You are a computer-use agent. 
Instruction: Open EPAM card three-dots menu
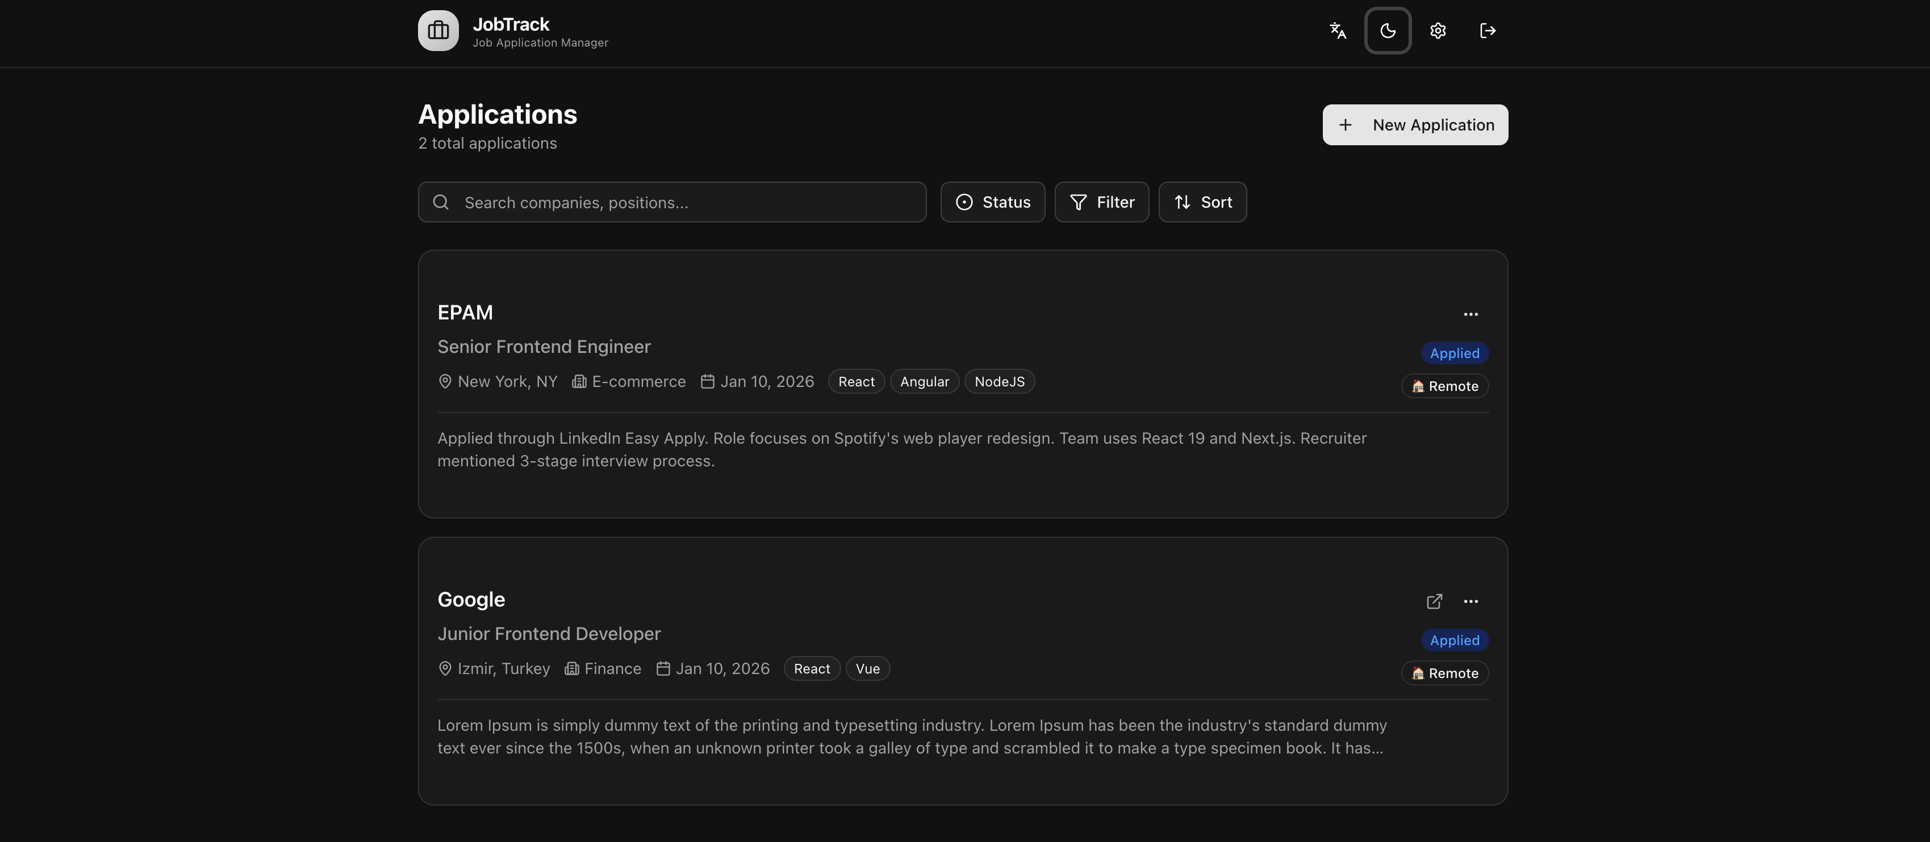click(x=1470, y=314)
